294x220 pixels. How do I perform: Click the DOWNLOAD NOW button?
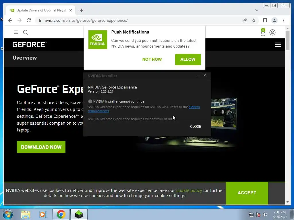pos(41,147)
